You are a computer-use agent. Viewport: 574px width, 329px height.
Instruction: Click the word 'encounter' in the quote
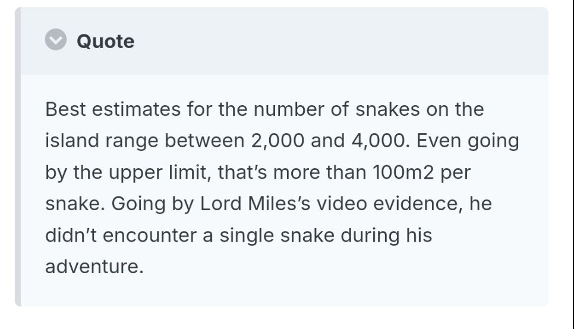[x=150, y=235]
